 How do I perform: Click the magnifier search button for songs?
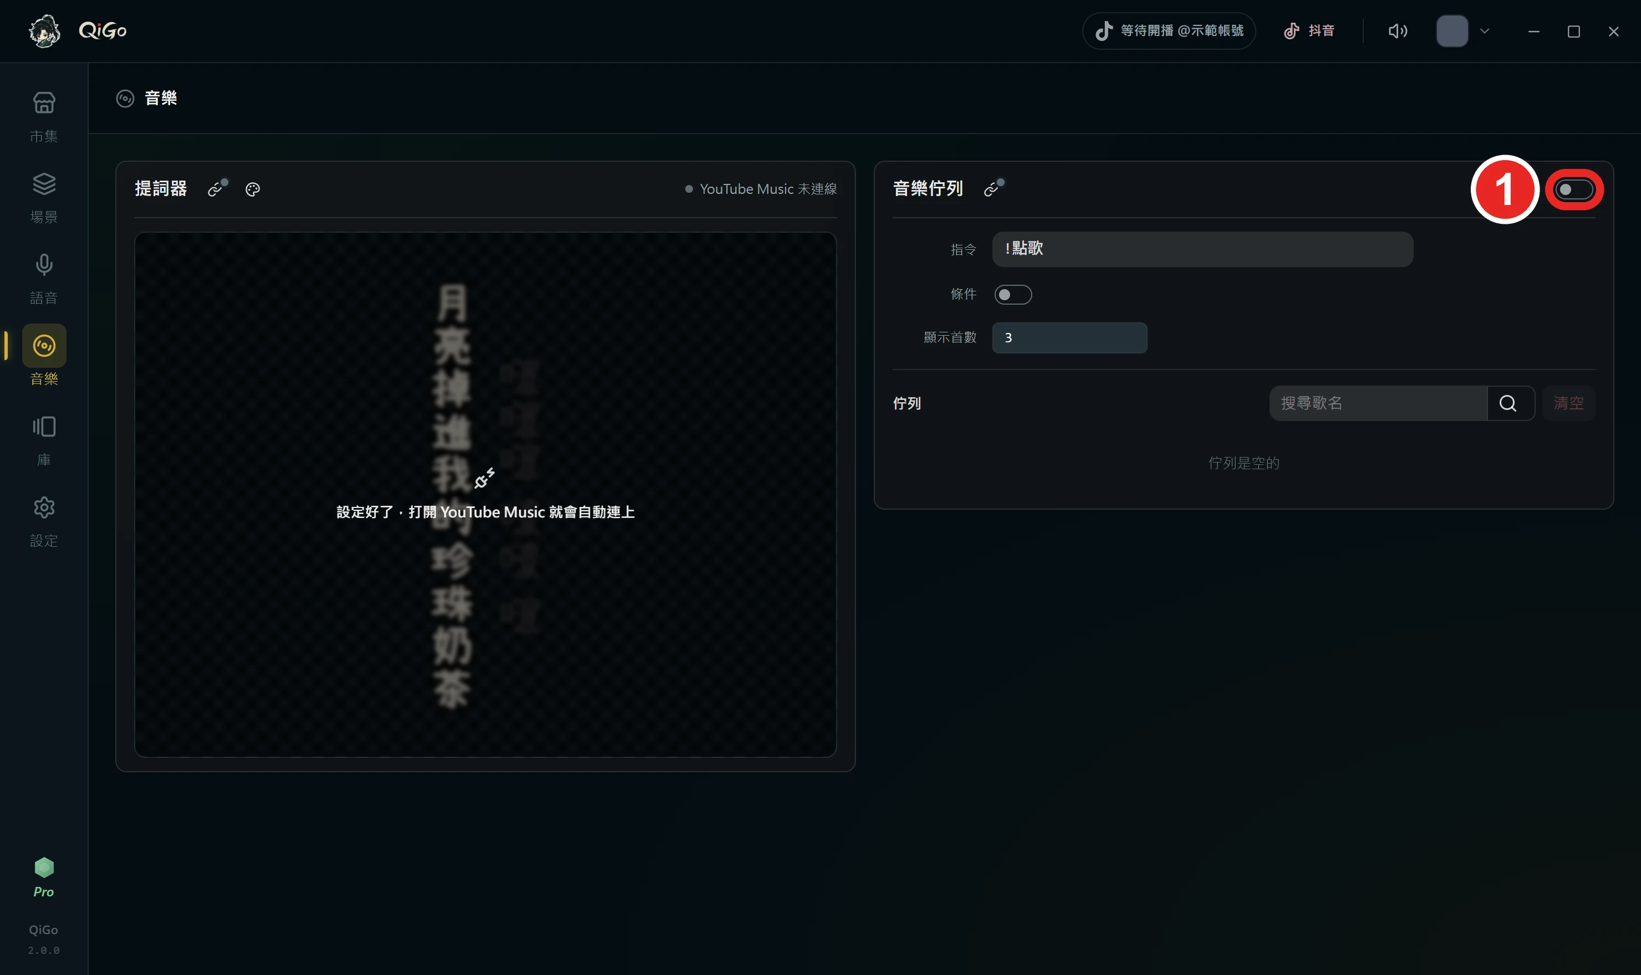(1509, 403)
